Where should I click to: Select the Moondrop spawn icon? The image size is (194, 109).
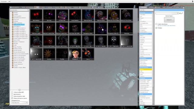click(127, 28)
